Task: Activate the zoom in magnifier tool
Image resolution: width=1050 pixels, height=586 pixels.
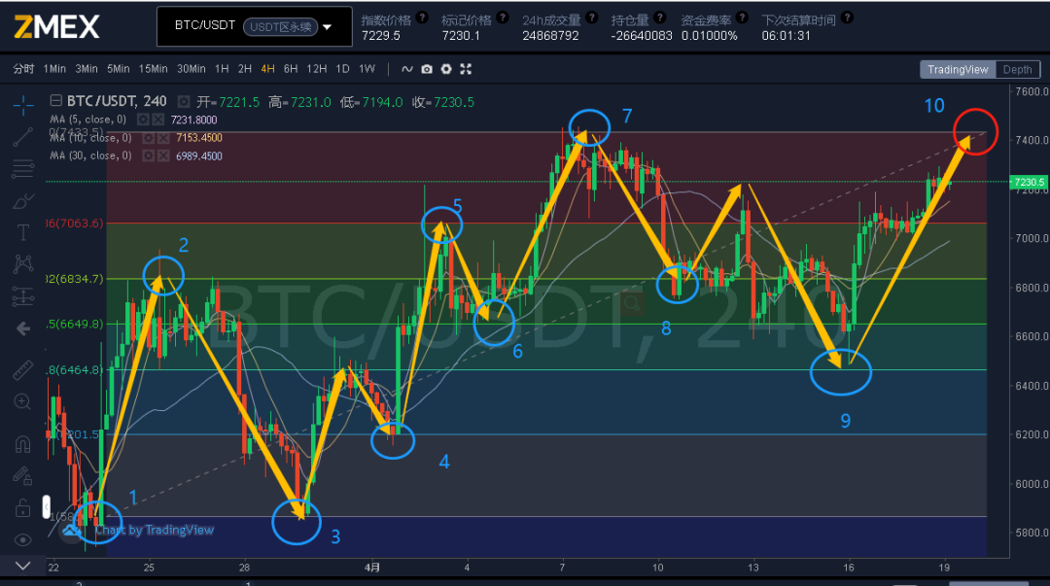Action: click(24, 401)
